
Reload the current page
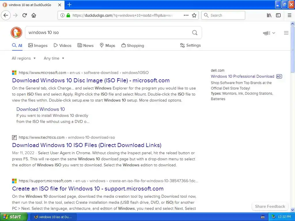pos(24,15)
